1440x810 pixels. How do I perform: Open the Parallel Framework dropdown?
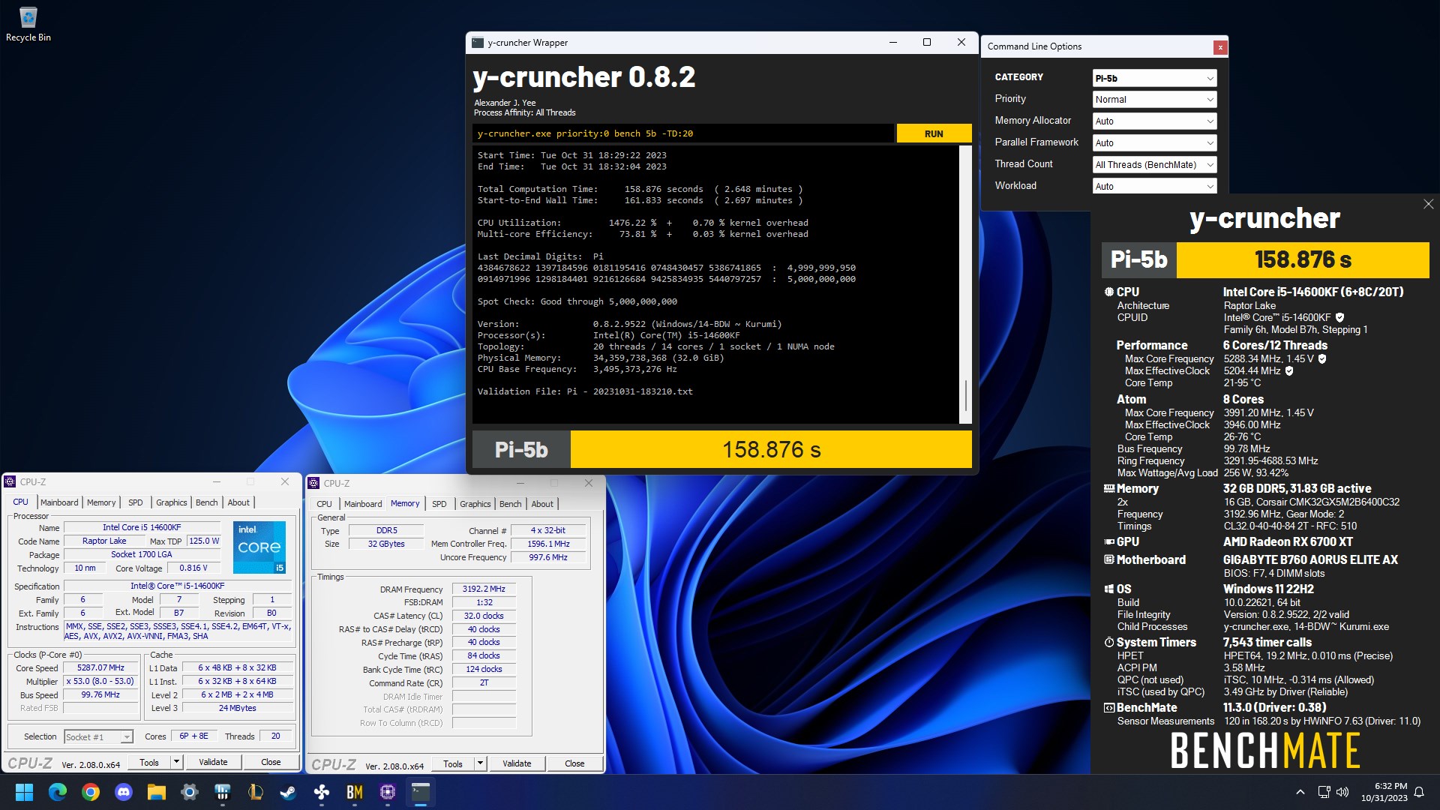pyautogui.click(x=1154, y=143)
